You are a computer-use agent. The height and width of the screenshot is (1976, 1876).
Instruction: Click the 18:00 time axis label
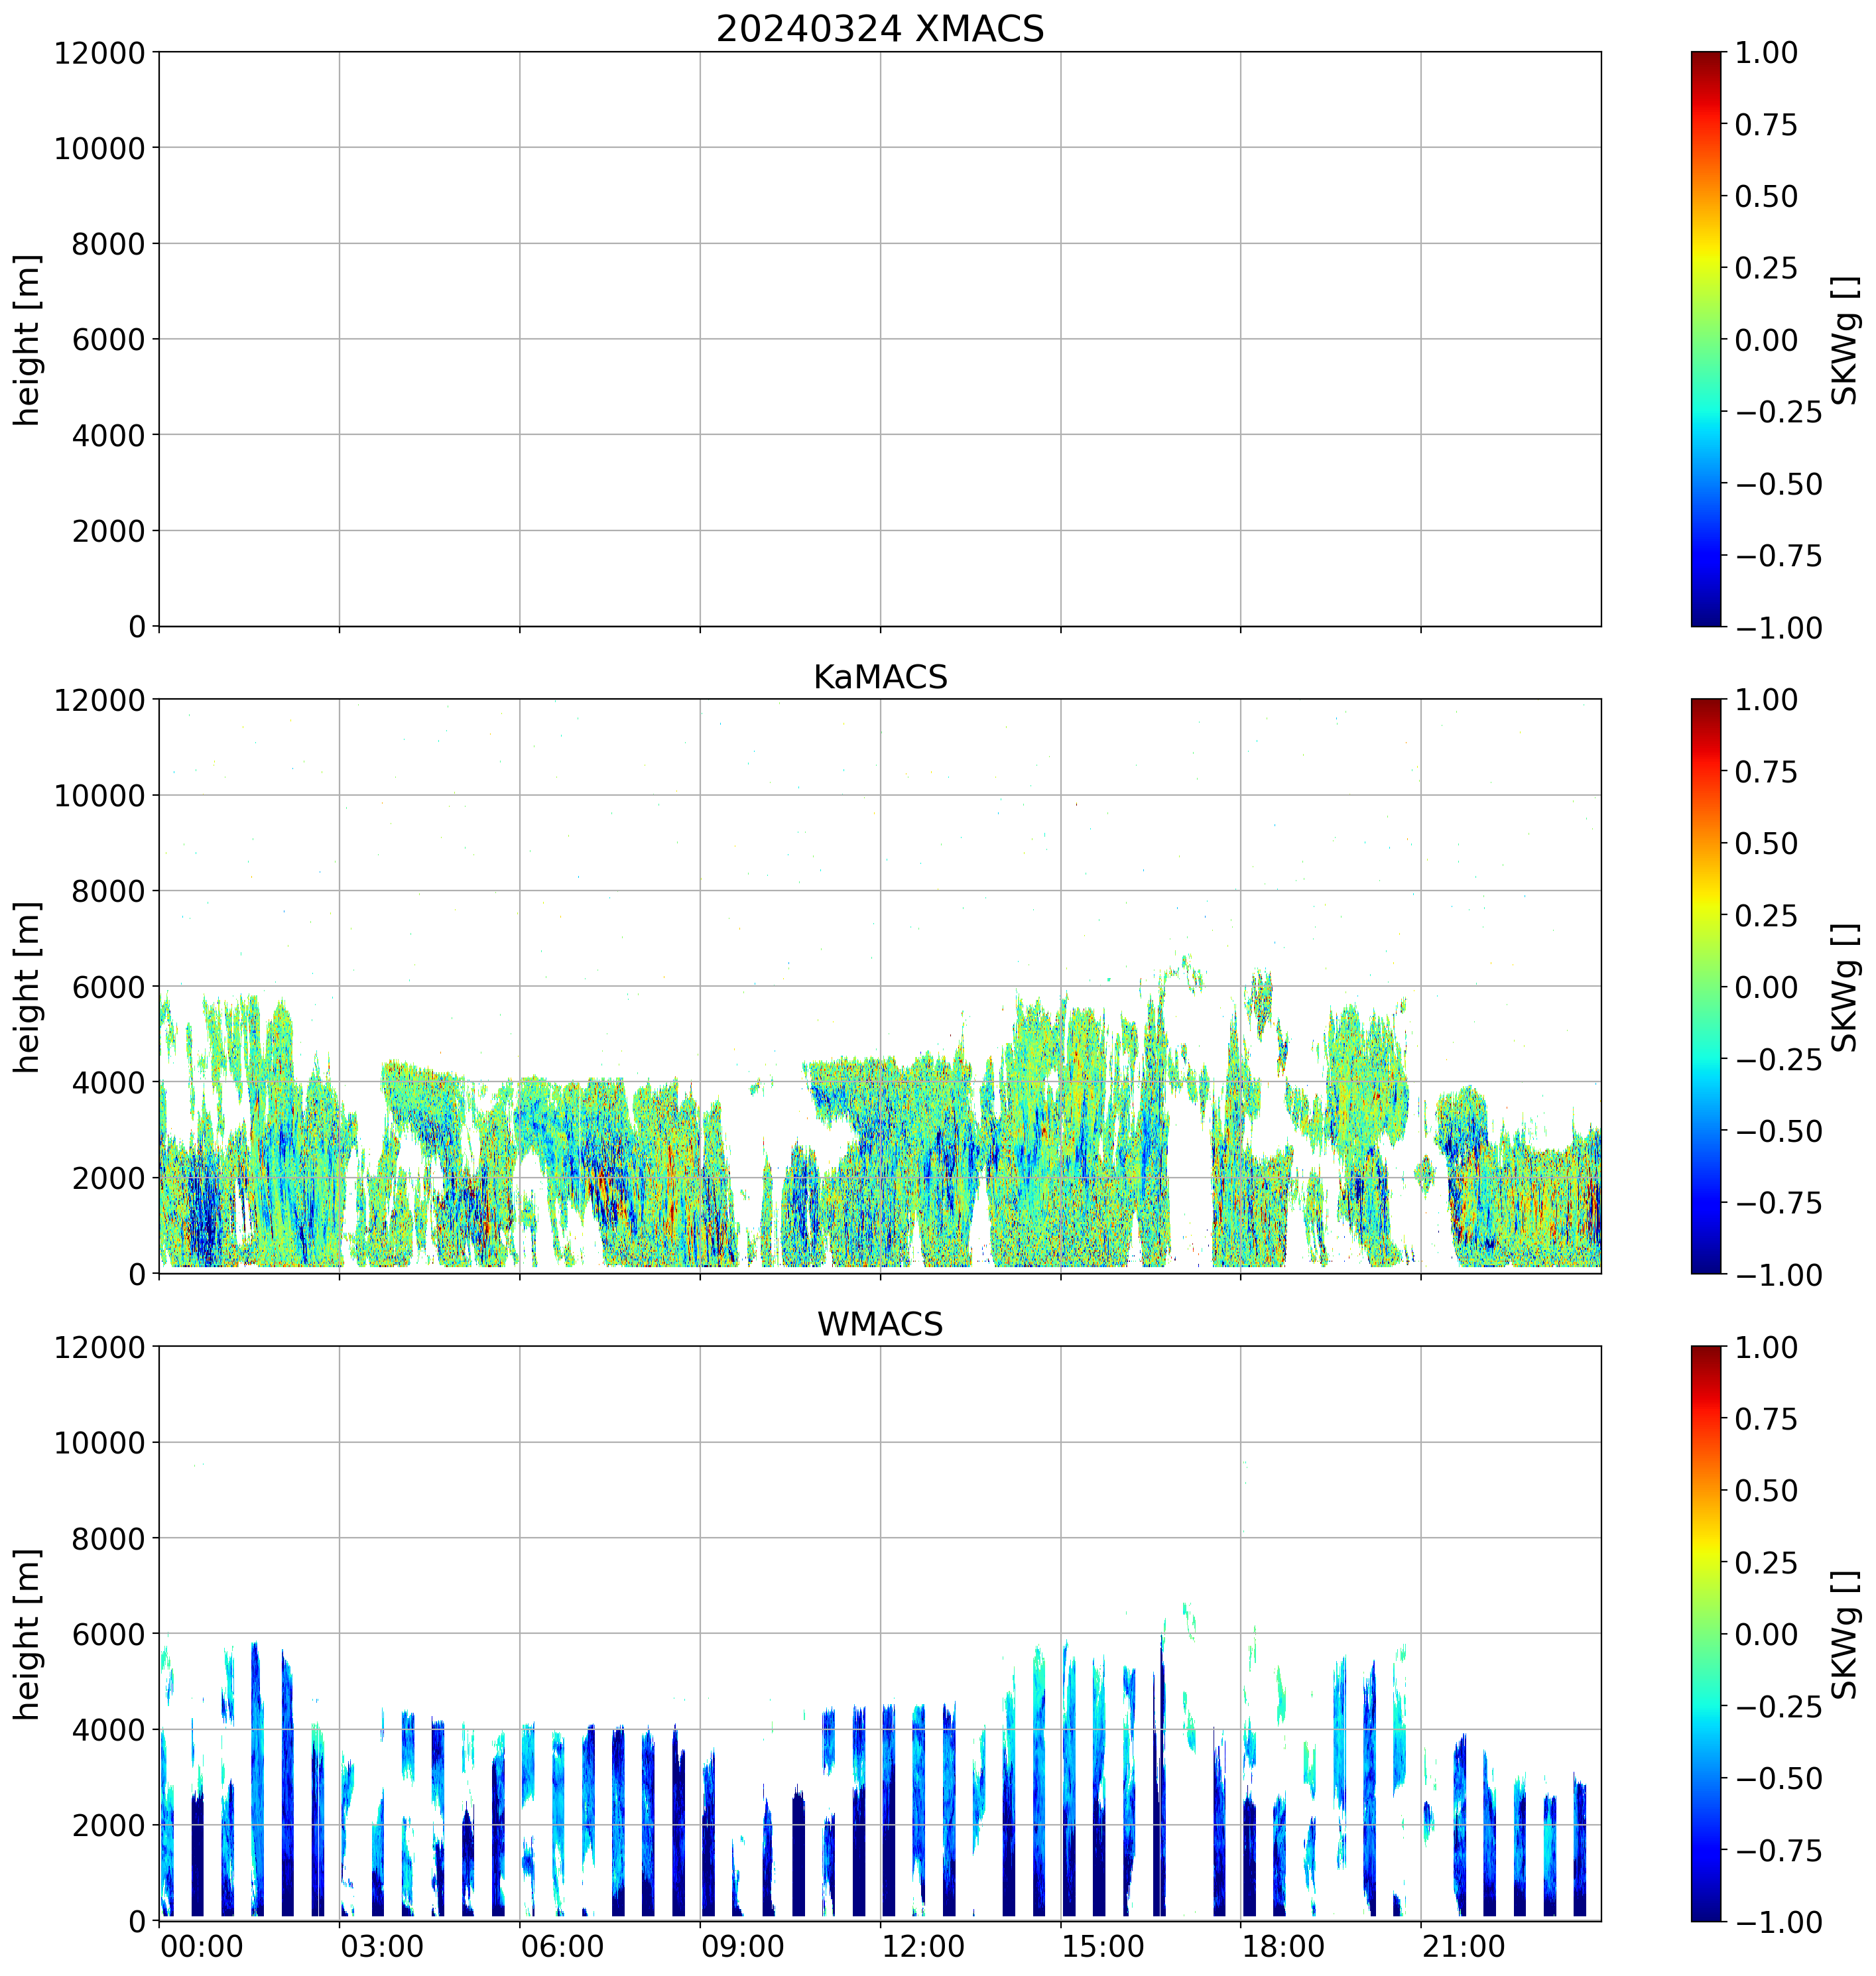point(1284,1947)
